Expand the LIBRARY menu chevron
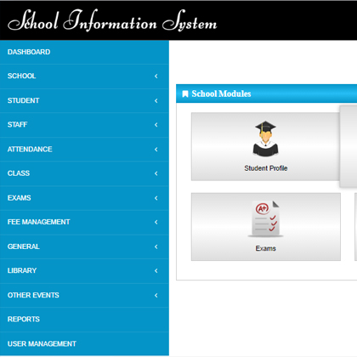This screenshot has height=357, width=357. 156,271
